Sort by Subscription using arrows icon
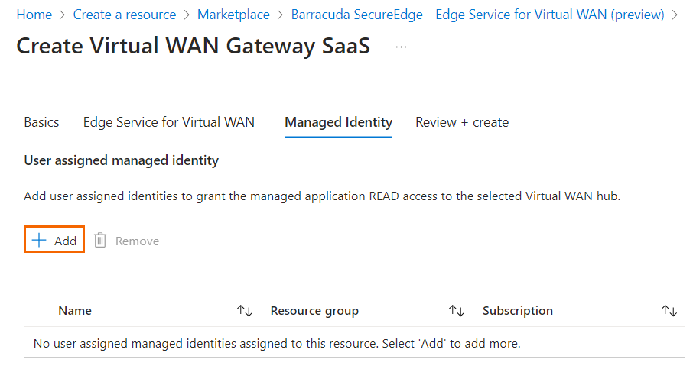Viewport: 693px width, 369px height. click(669, 311)
